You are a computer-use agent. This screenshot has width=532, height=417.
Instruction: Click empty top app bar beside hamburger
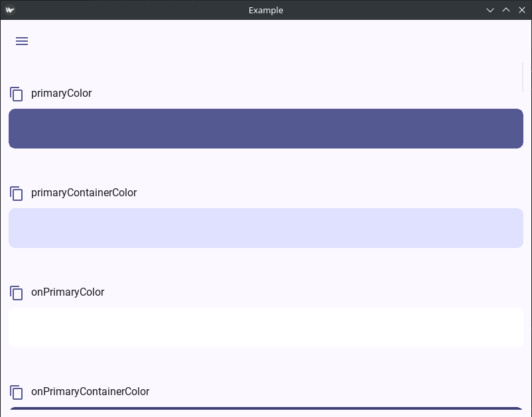(271, 41)
